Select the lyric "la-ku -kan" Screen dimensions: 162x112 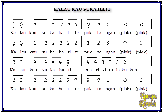tap(127, 70)
